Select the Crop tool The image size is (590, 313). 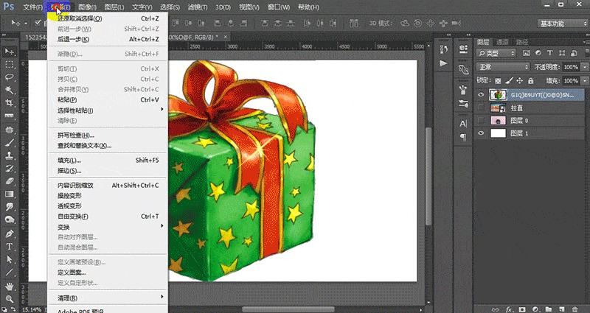coord(10,103)
